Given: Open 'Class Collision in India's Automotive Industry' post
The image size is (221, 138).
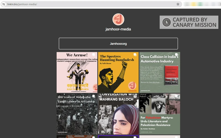Looking at the screenshot, I should [160, 72].
